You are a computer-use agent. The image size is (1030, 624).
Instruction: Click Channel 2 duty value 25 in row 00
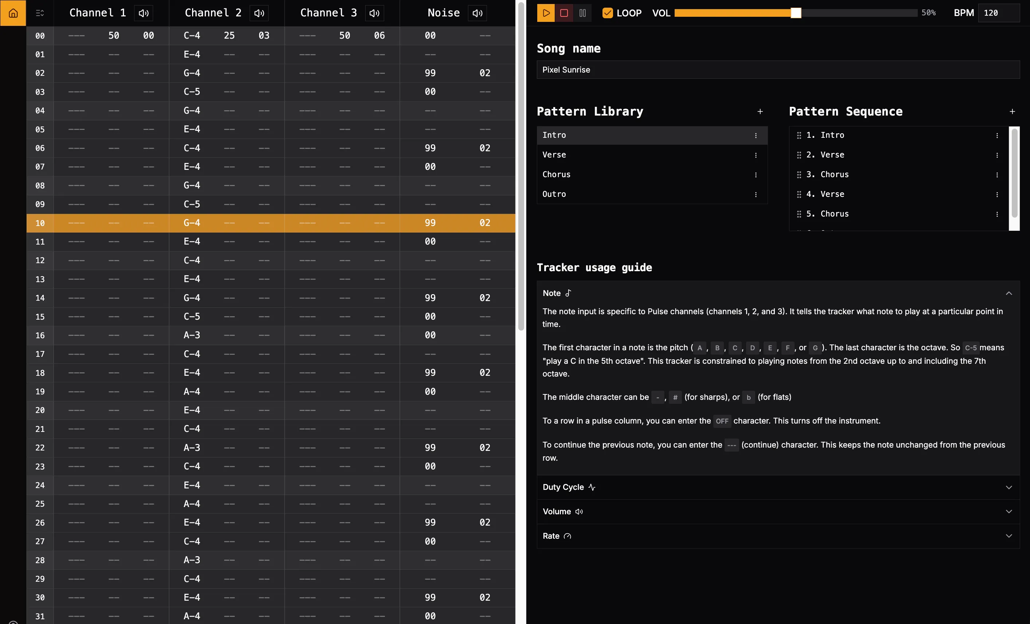(229, 35)
